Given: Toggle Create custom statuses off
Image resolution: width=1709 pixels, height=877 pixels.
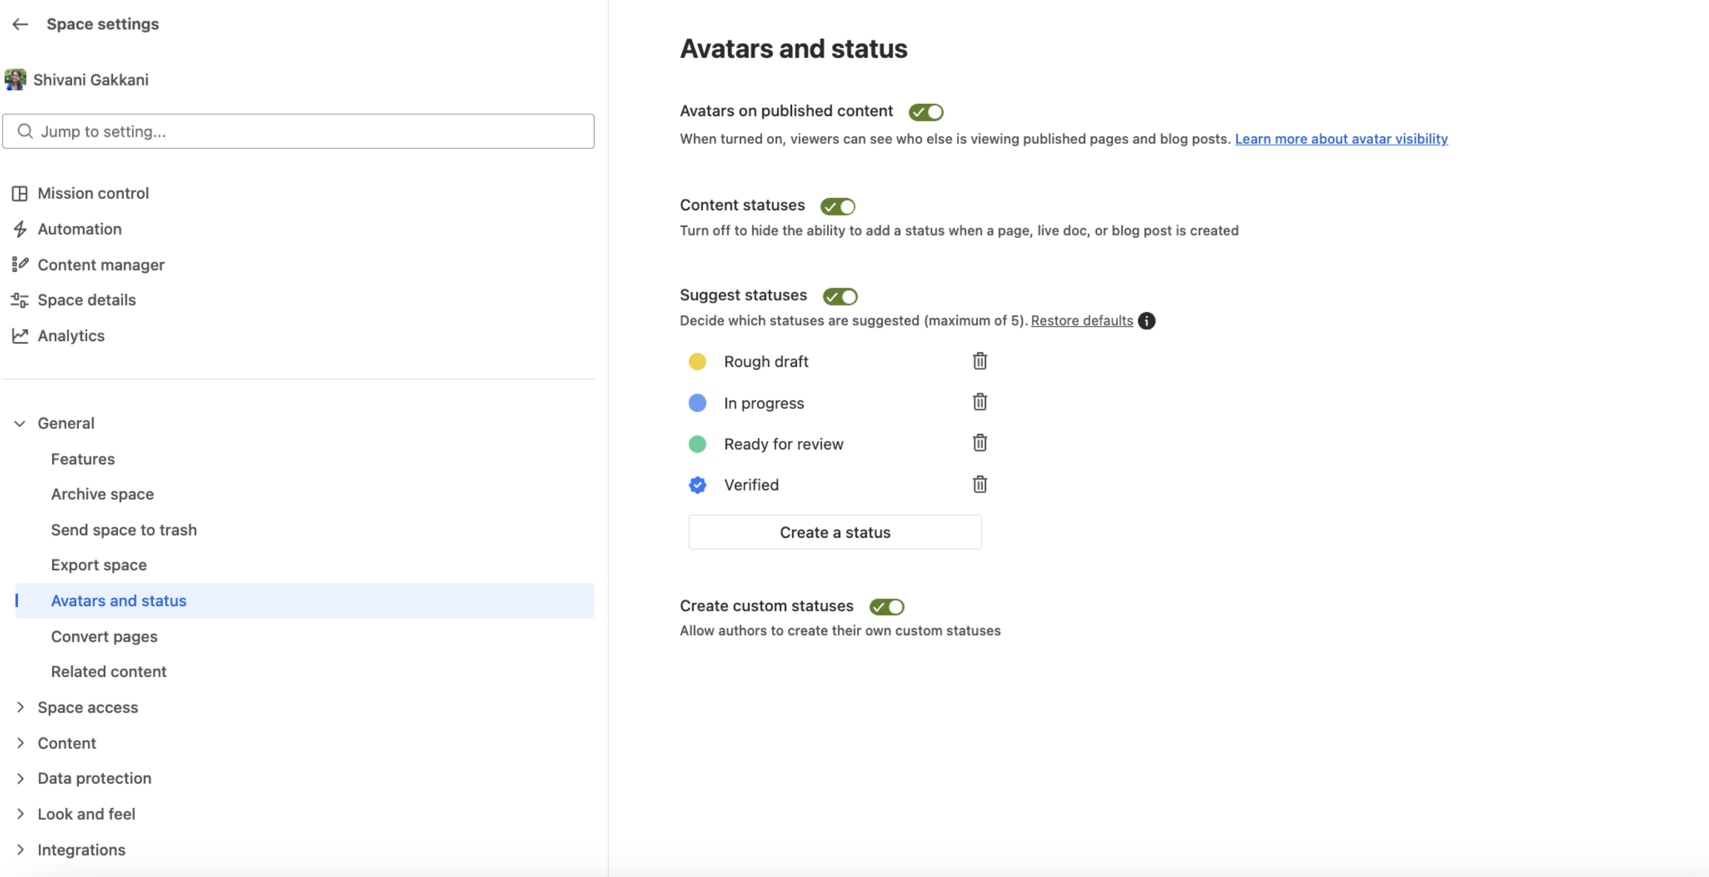Looking at the screenshot, I should point(886,606).
